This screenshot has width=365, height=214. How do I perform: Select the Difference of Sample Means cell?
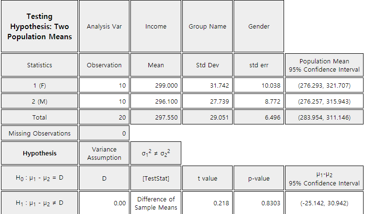point(156,203)
